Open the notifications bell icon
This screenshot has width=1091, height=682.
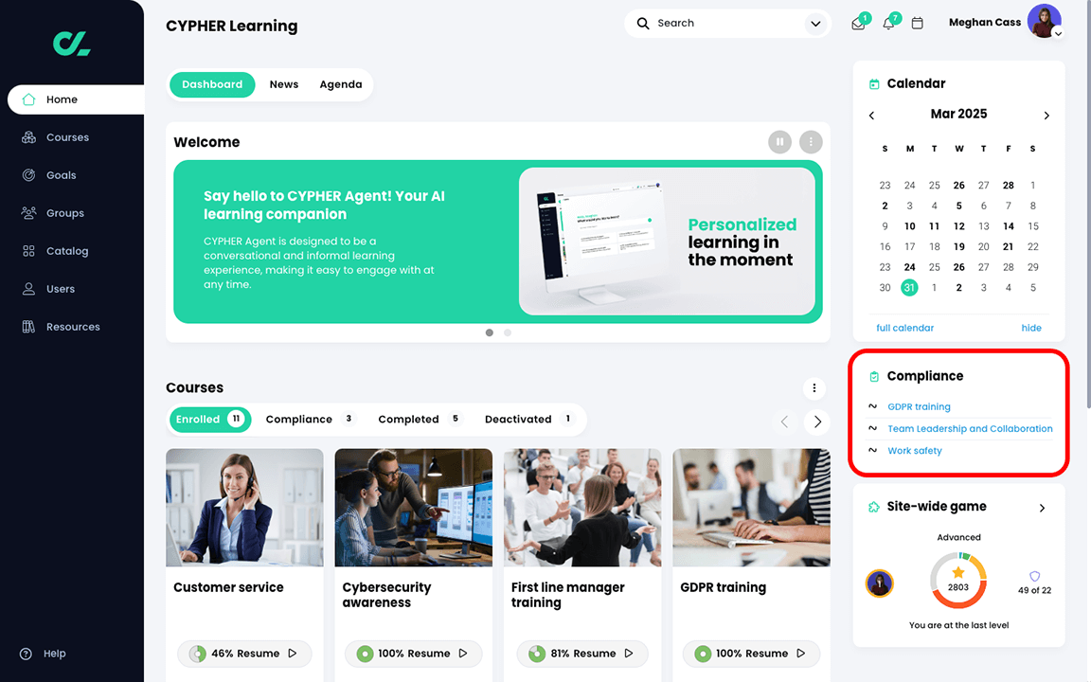(x=888, y=24)
